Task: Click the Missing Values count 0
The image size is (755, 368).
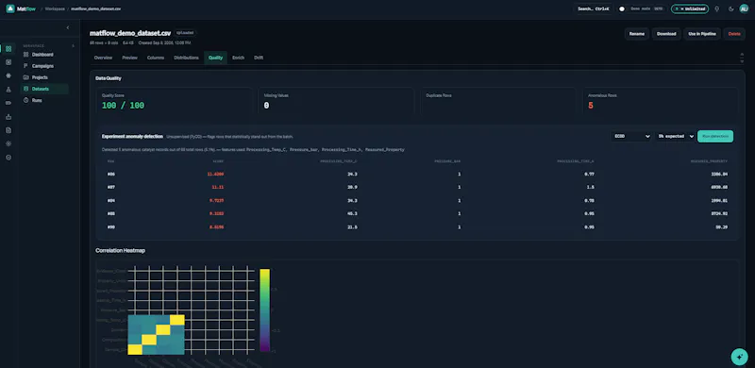Action: pyautogui.click(x=266, y=106)
